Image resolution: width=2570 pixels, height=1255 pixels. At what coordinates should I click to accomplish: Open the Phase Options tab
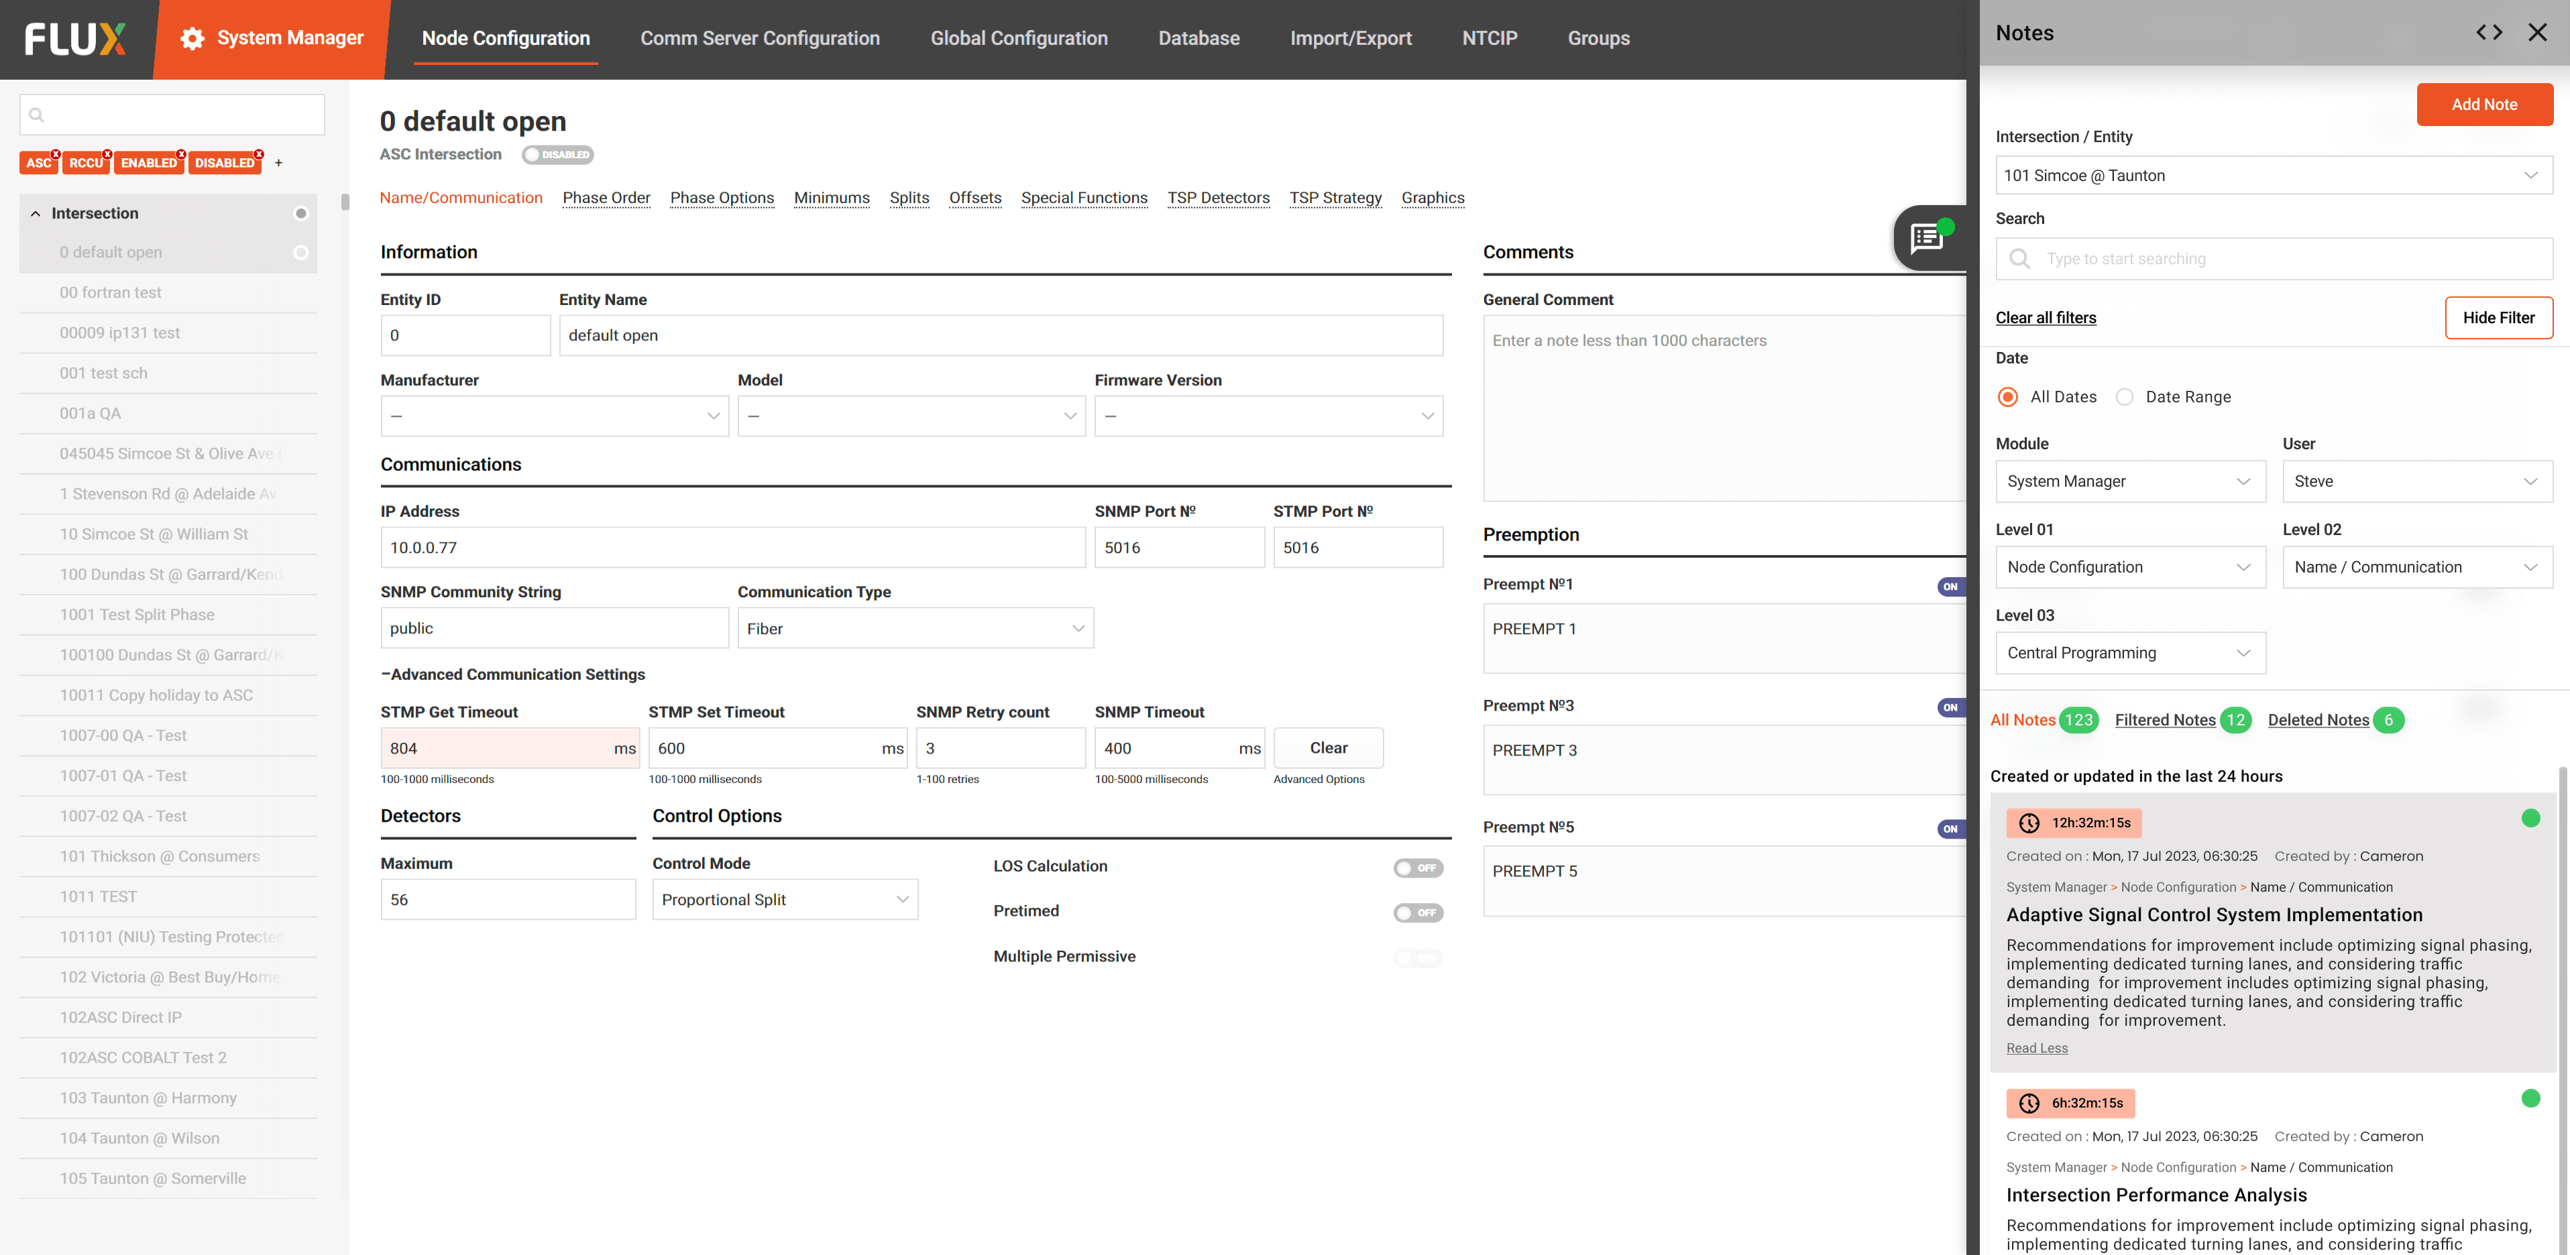[722, 198]
